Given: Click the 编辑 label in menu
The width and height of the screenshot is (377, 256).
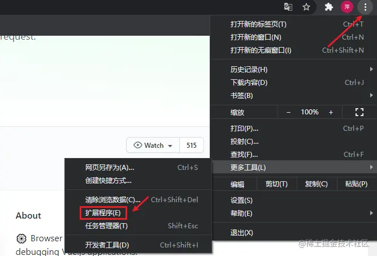Looking at the screenshot, I should click(x=237, y=184).
